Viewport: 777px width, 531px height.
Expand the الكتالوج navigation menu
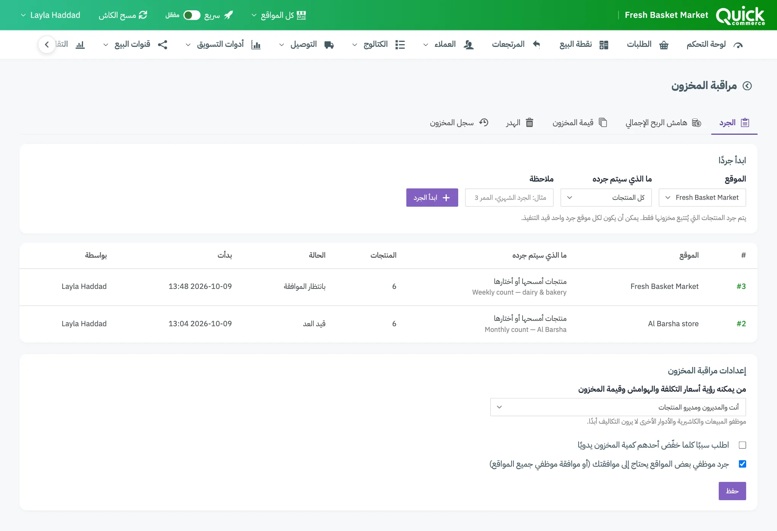click(378, 45)
